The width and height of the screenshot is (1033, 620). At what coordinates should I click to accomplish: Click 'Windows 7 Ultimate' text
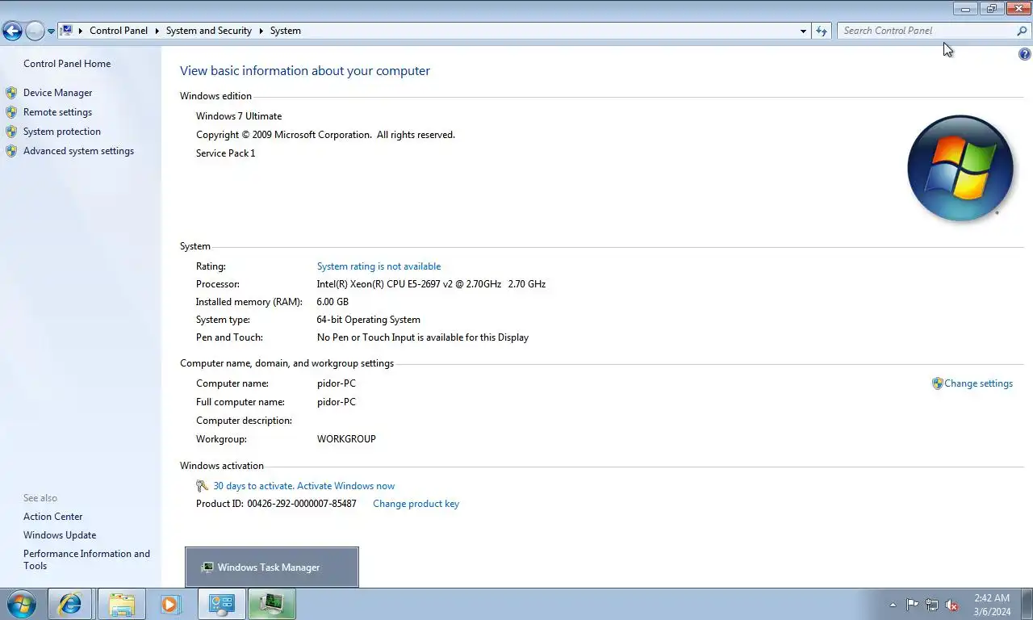[x=239, y=116]
